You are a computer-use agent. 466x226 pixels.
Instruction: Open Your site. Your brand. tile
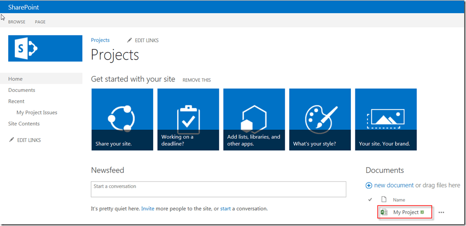[386, 120]
